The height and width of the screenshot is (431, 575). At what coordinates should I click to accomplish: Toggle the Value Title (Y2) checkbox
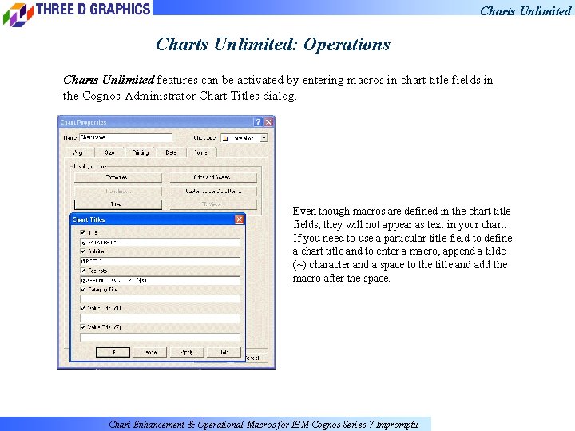click(83, 327)
